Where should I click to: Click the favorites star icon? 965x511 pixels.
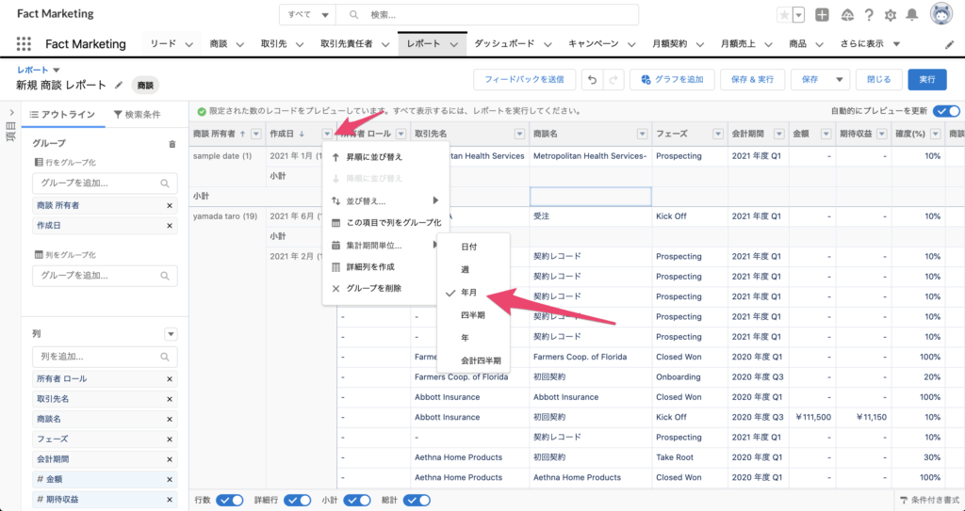784,15
